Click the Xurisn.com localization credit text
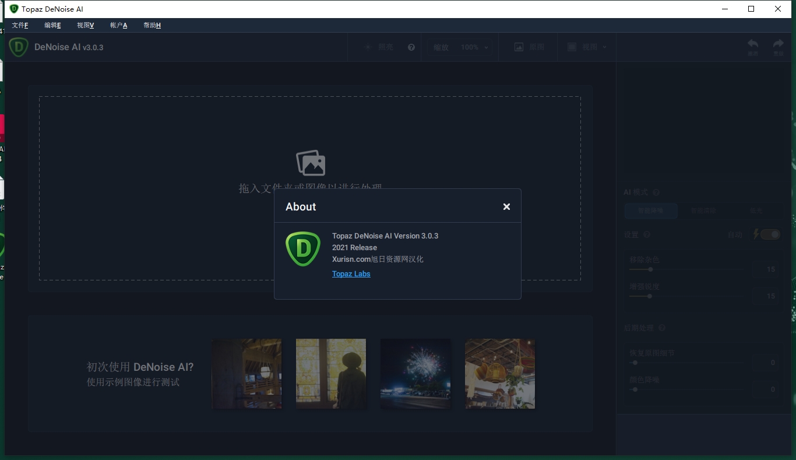The image size is (796, 460). click(378, 259)
